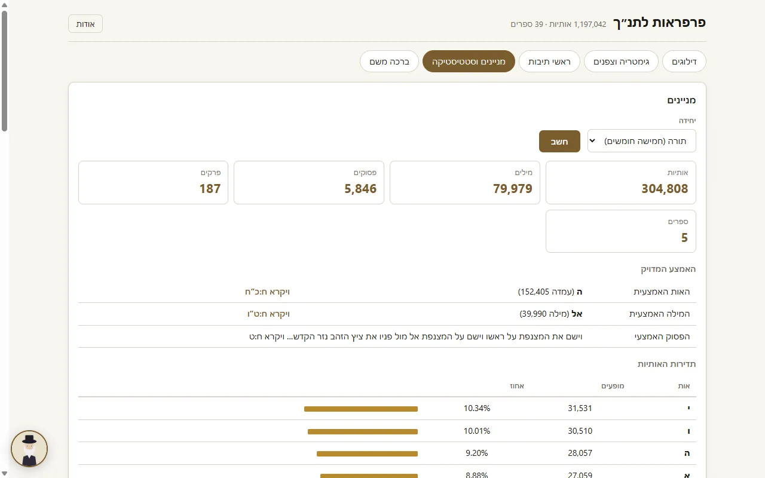765x478 pixels.
Task: Select the ראשי תיבות tab
Action: point(549,62)
